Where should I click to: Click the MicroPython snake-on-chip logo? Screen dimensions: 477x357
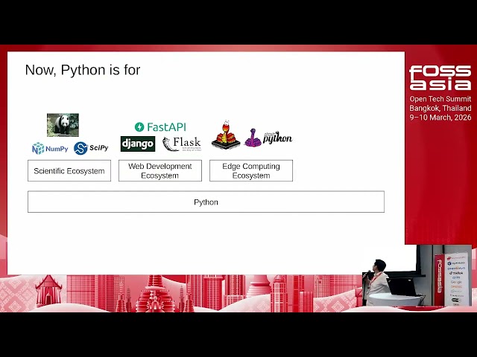(x=226, y=135)
